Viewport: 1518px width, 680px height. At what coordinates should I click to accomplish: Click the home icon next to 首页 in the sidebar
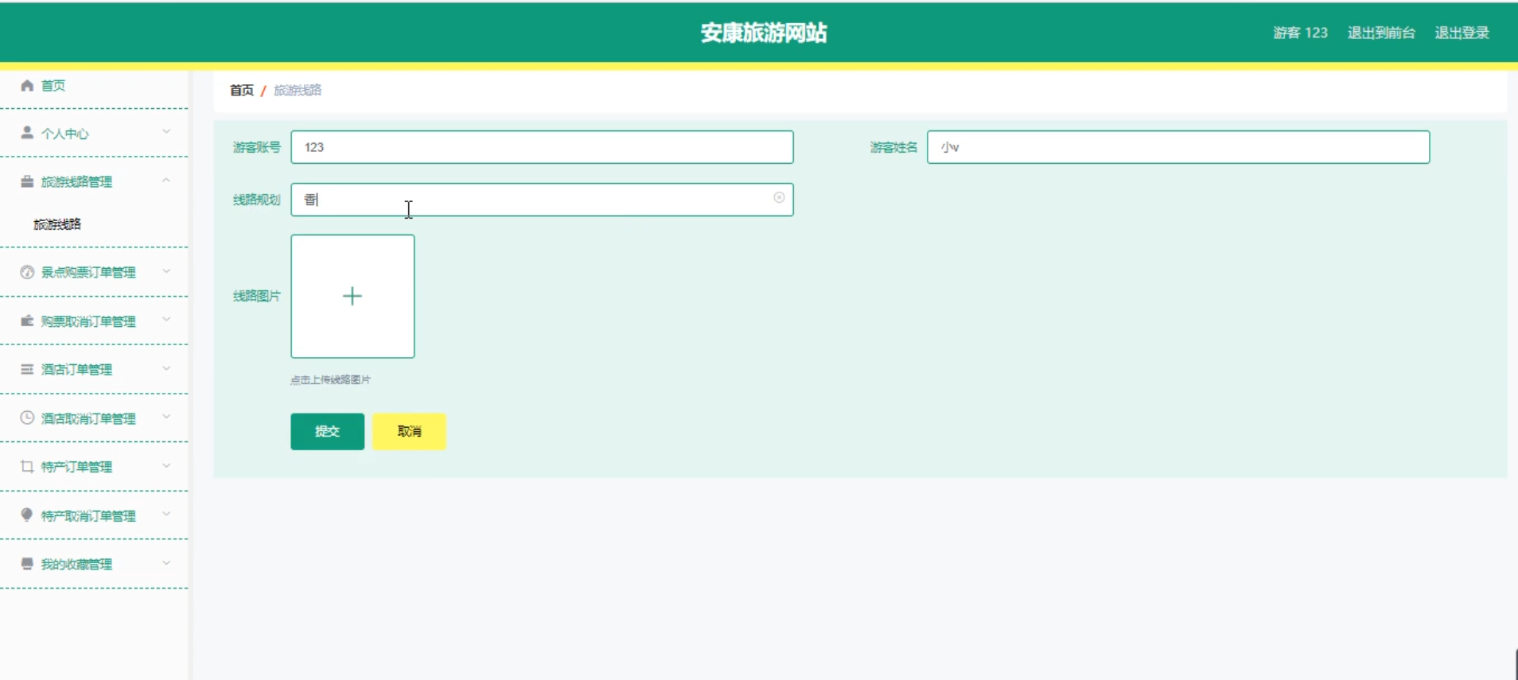pos(27,85)
